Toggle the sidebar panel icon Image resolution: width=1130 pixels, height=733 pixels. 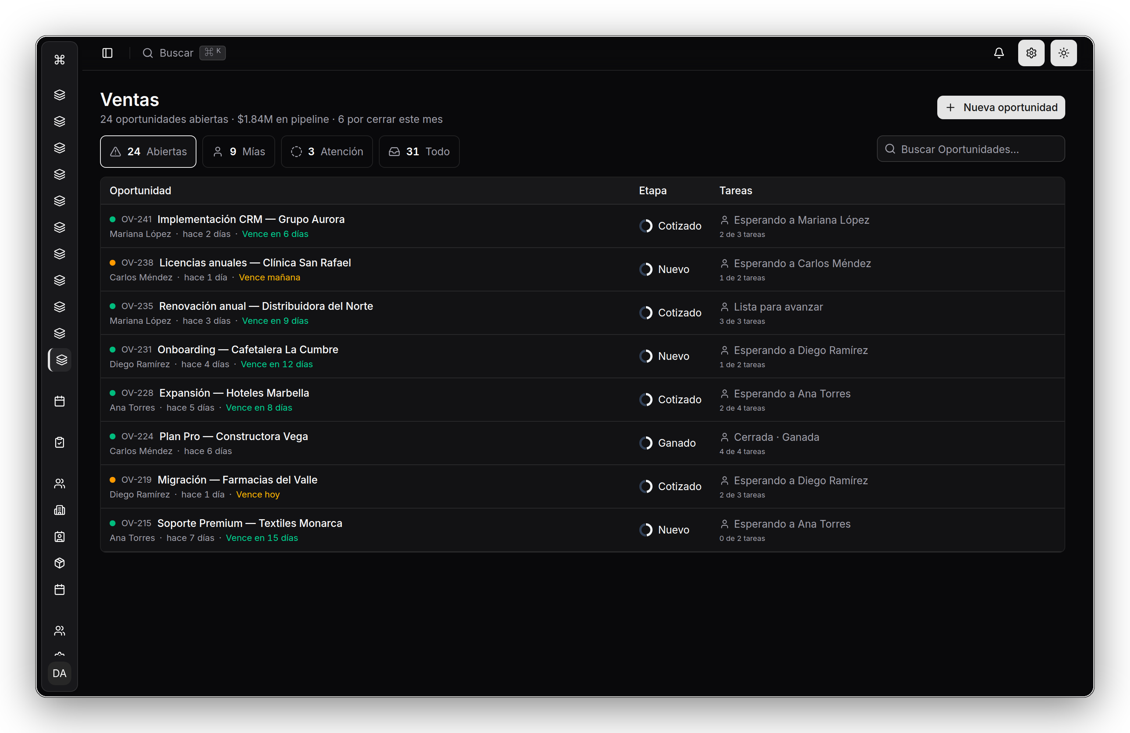(x=107, y=53)
